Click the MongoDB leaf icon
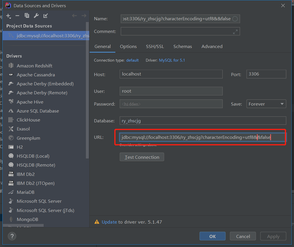Image resolution: width=294 pixels, height=247 pixels. (x=11, y=219)
